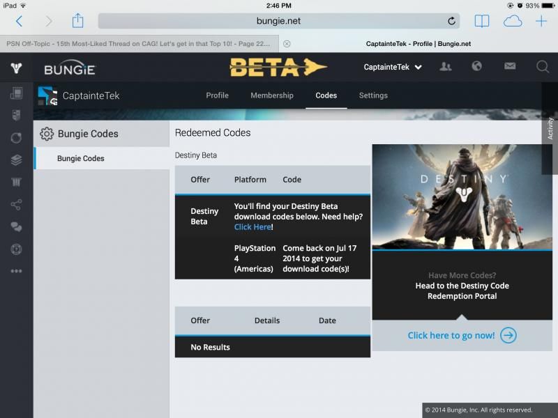Expand the CaptainteTek account dropdown
558x418 pixels.
pyautogui.click(x=393, y=67)
